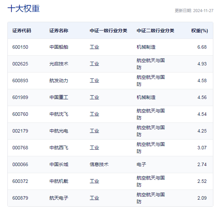Click weight value 2.74
Viewport: 218px width, 209px height.
202,164
